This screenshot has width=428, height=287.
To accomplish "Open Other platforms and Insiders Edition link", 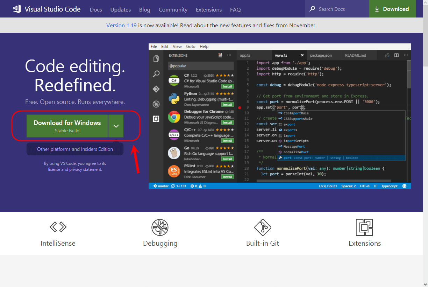I will tap(75, 149).
